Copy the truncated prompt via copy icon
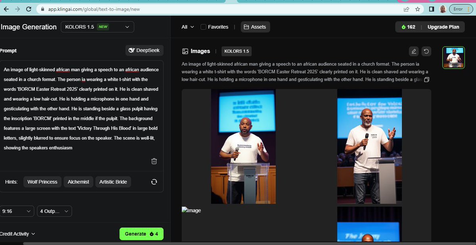The height and width of the screenshot is (245, 476). (427, 80)
